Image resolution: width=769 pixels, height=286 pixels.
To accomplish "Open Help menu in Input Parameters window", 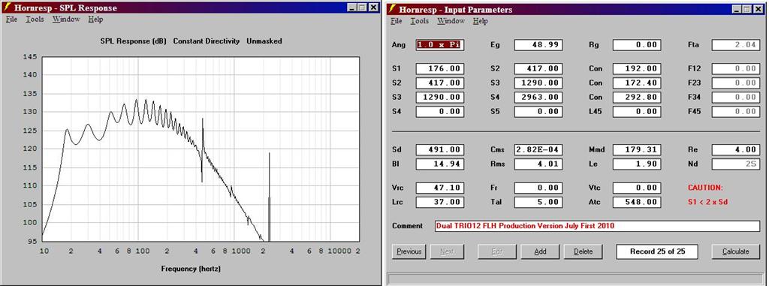I will click(481, 21).
